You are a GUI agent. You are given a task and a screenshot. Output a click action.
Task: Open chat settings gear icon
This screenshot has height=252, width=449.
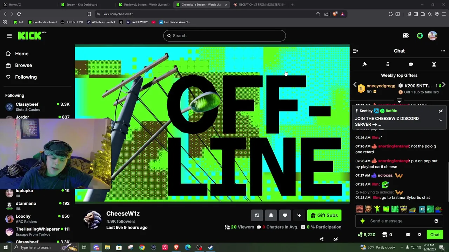coord(420,235)
